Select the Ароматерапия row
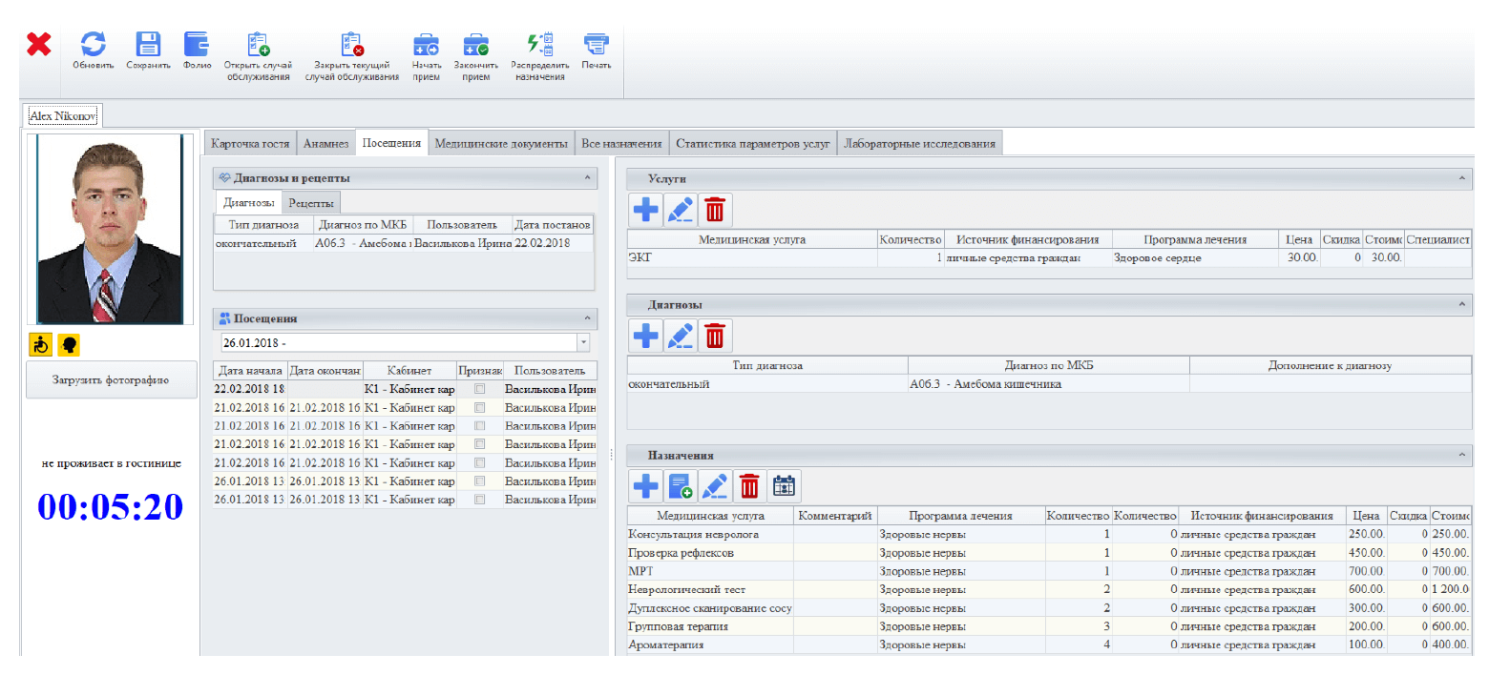 pos(1049,645)
